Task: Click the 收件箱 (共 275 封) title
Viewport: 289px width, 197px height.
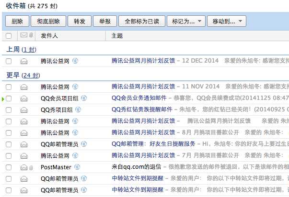Action: (32, 6)
